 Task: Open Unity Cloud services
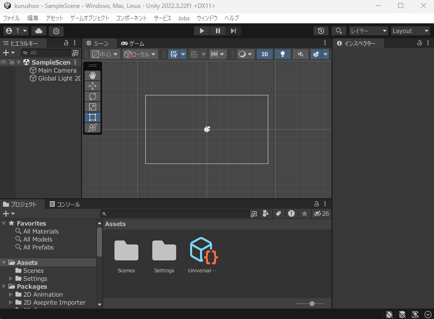coord(39,31)
